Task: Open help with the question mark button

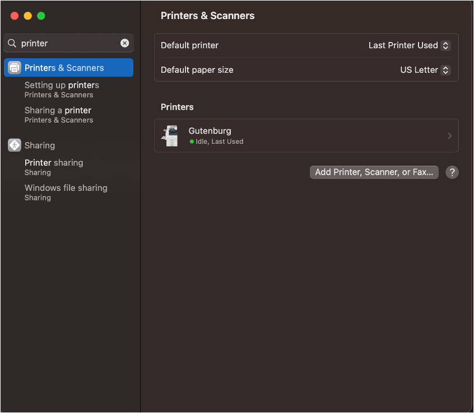Action: [x=452, y=172]
